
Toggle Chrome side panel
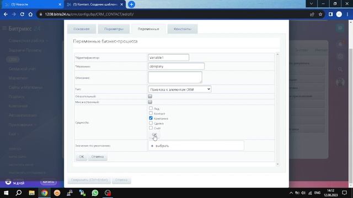point(330,14)
